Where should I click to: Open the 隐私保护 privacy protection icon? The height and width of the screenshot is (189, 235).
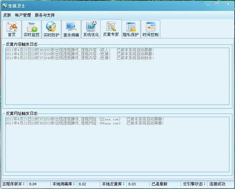(x=131, y=29)
